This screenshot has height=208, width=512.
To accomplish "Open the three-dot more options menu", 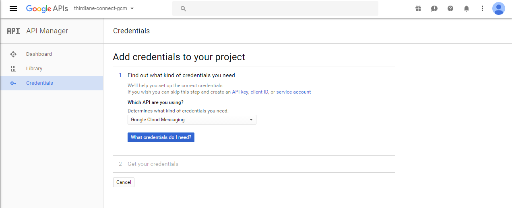I will pyautogui.click(x=483, y=8).
